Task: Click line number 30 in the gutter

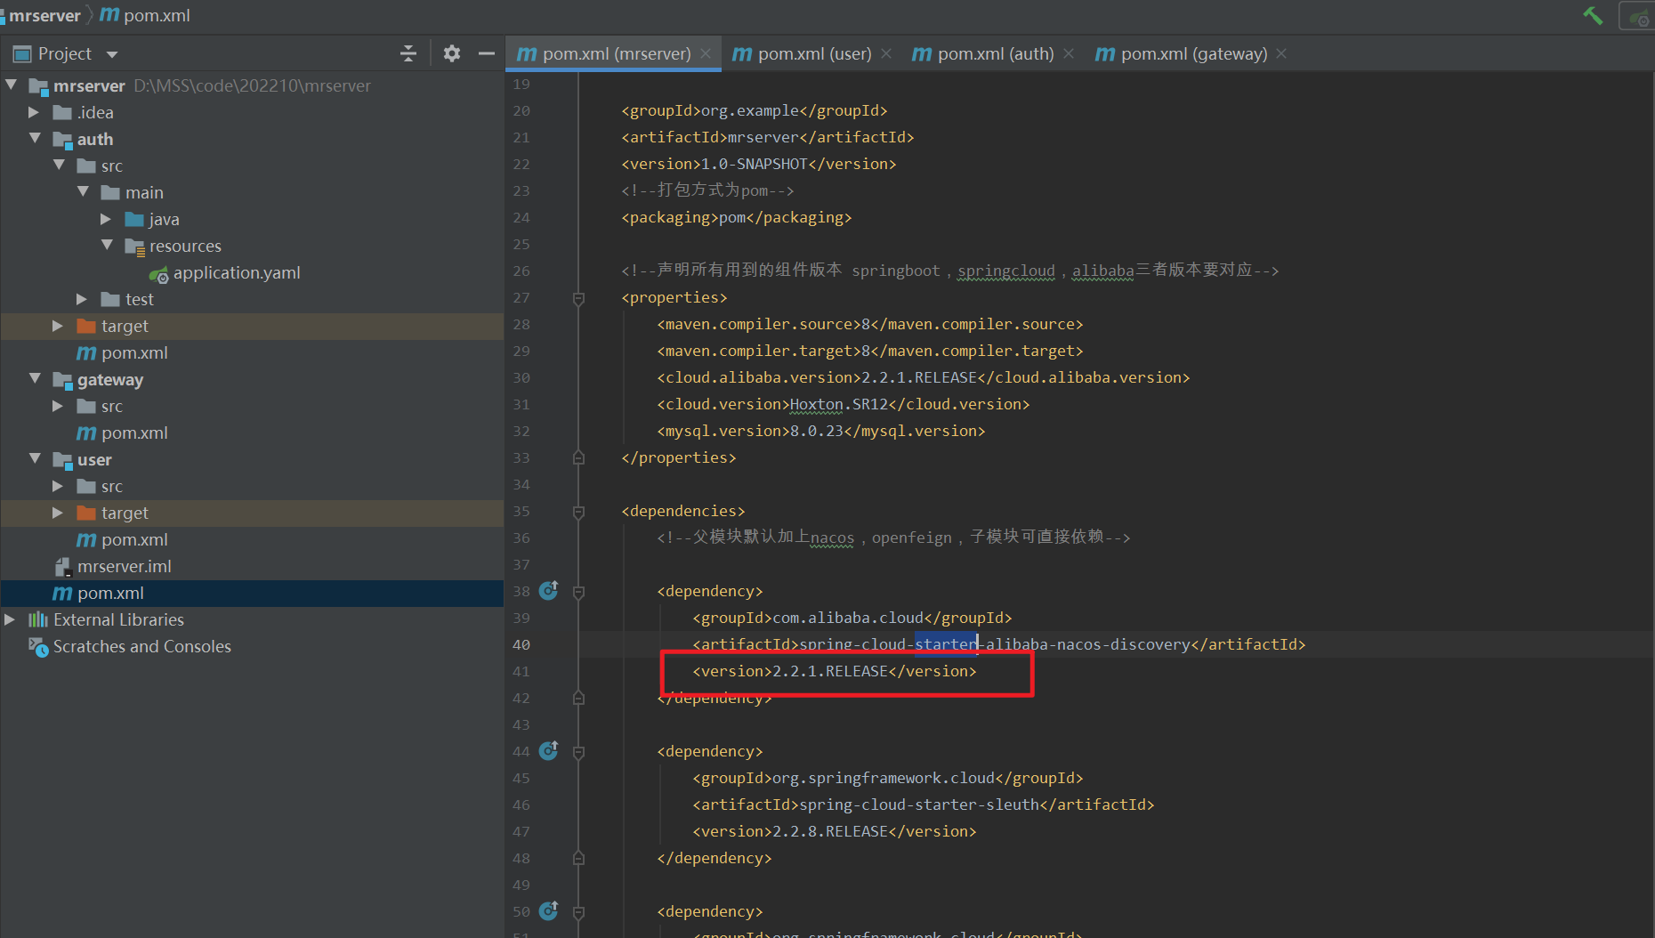Action: (521, 377)
